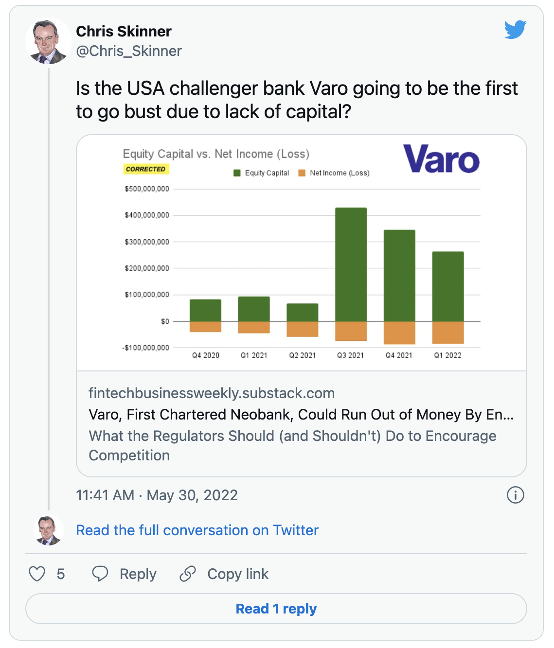This screenshot has width=554, height=648.
Task: Click the reply speech bubble icon
Action: click(x=100, y=574)
